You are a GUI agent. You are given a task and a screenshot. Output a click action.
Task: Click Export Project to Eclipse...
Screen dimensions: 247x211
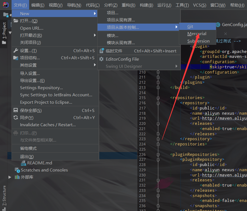click(55, 102)
